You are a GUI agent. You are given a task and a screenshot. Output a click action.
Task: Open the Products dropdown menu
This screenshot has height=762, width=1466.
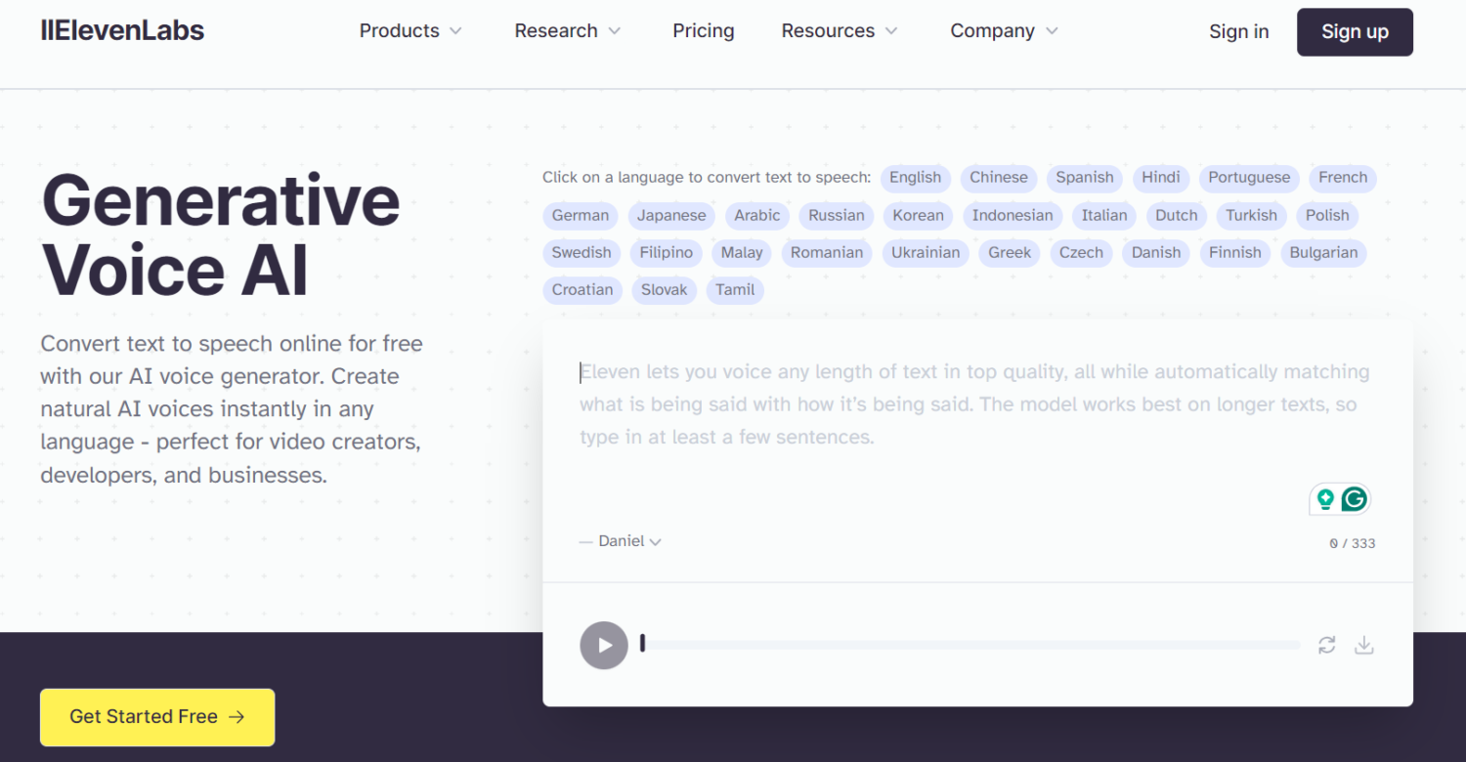(410, 31)
